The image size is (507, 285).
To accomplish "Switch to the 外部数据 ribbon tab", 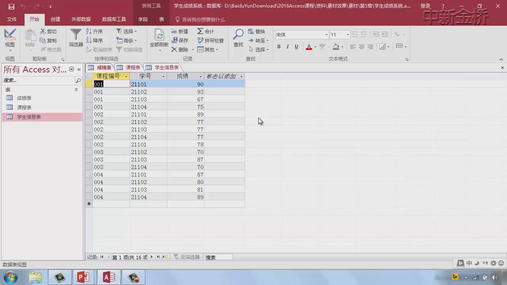I will 81,19.
